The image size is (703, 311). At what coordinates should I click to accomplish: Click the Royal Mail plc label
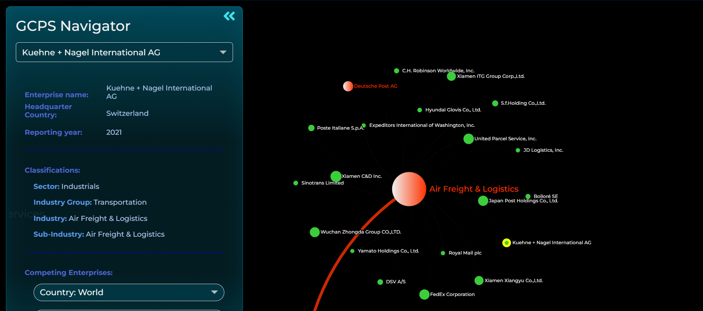pyautogui.click(x=465, y=253)
